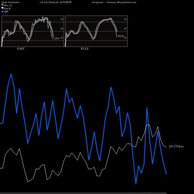Click the 'FULL' chart caption

[85, 49]
